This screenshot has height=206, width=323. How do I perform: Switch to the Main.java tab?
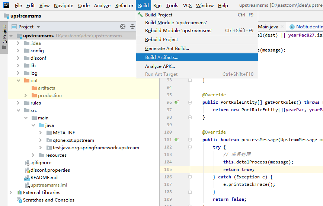[x=268, y=26]
